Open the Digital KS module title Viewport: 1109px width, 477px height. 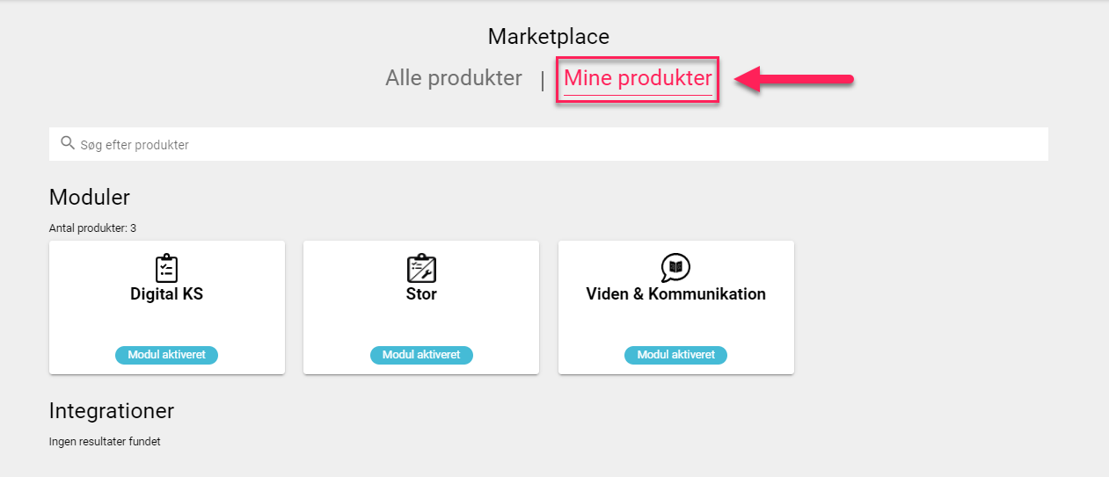point(166,294)
